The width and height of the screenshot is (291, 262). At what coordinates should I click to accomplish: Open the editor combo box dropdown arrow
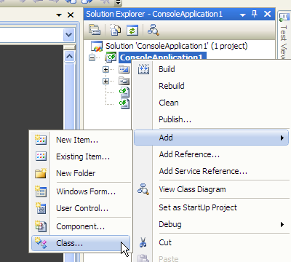pos(69,35)
